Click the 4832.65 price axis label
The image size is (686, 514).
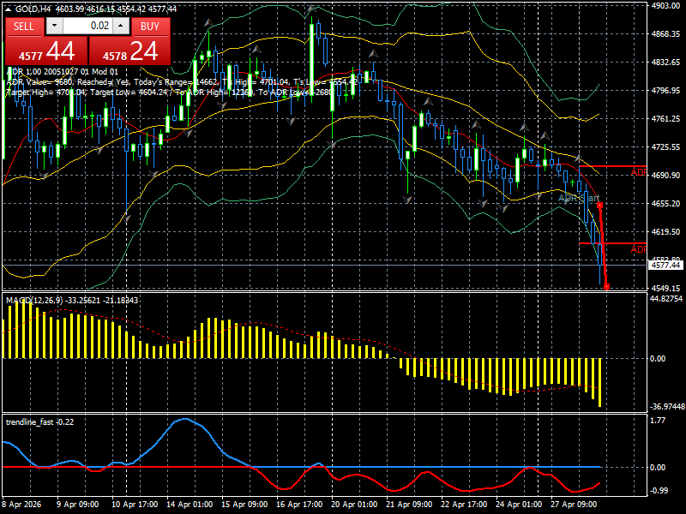click(665, 63)
